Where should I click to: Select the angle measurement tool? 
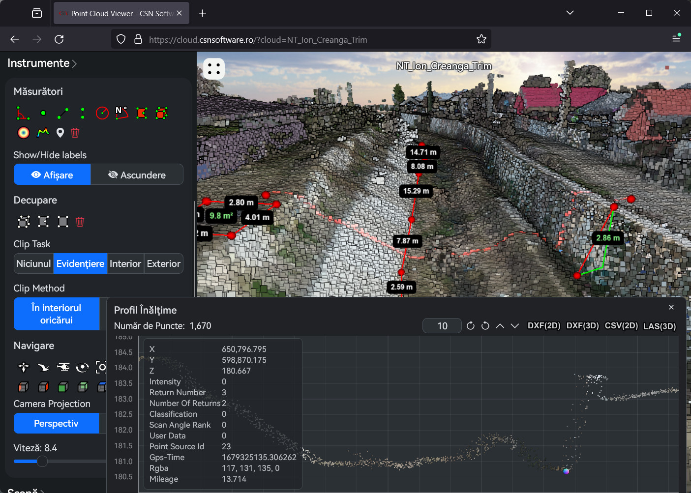[24, 113]
